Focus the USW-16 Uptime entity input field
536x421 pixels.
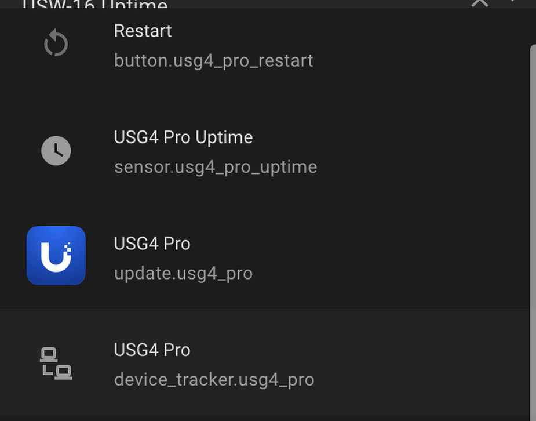pos(239,3)
